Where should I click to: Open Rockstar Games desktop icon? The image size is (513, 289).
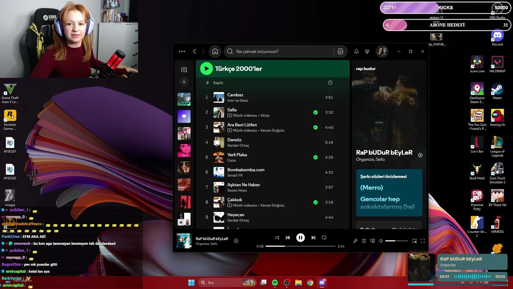[x=10, y=120]
